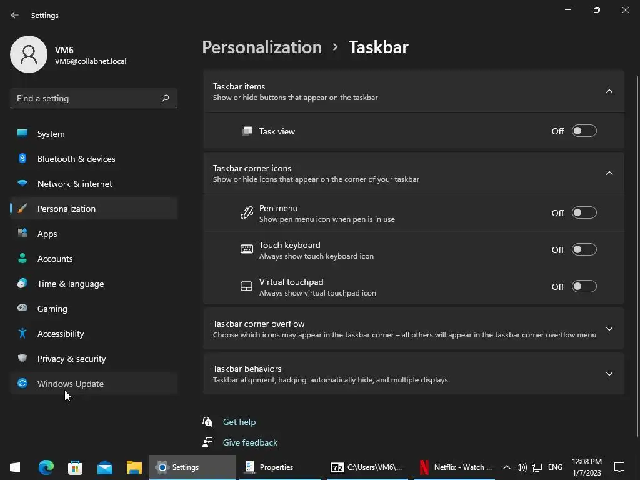Collapse the Taskbar items section
This screenshot has width=640, height=480.
click(609, 91)
